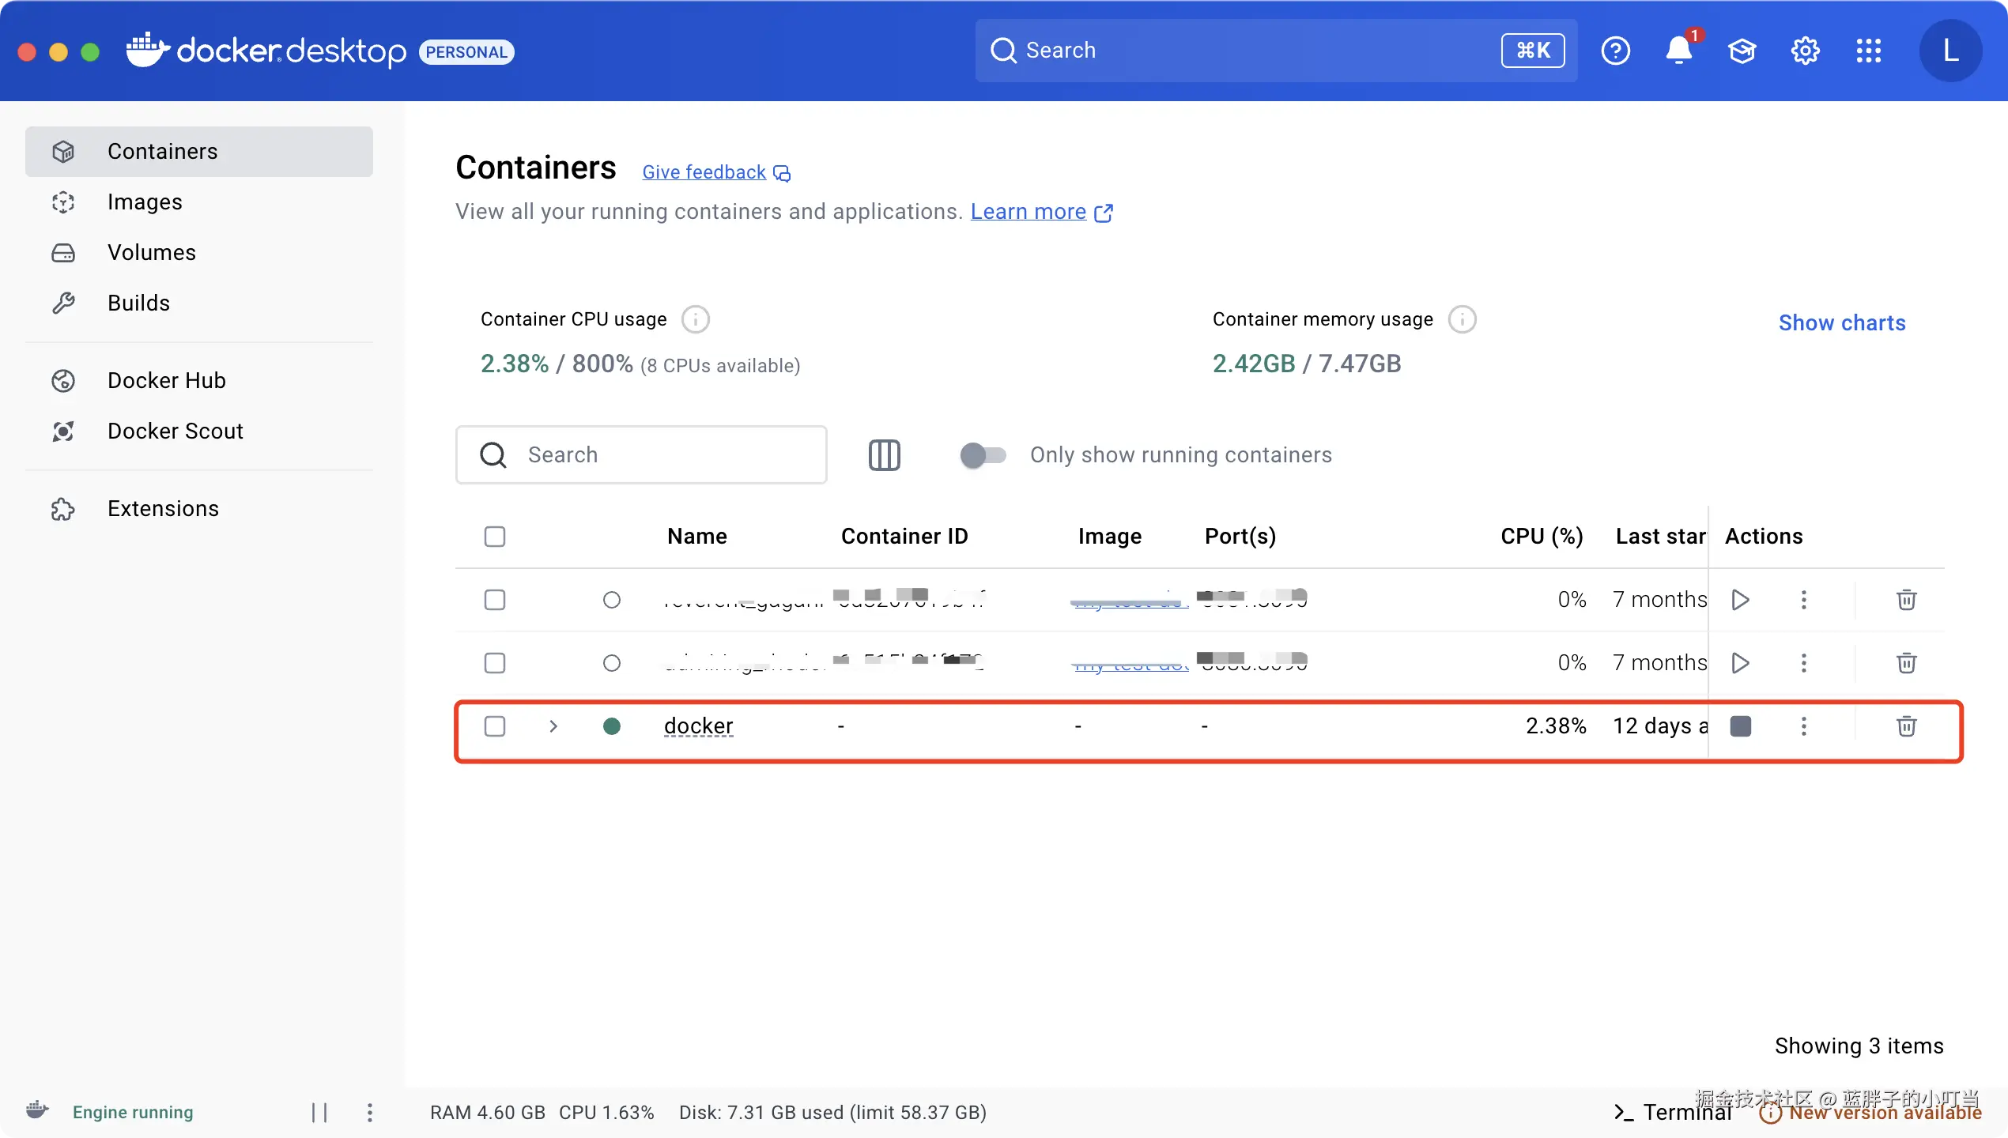Open Settings gear icon in header
Image resolution: width=2008 pixels, height=1138 pixels.
coord(1805,51)
